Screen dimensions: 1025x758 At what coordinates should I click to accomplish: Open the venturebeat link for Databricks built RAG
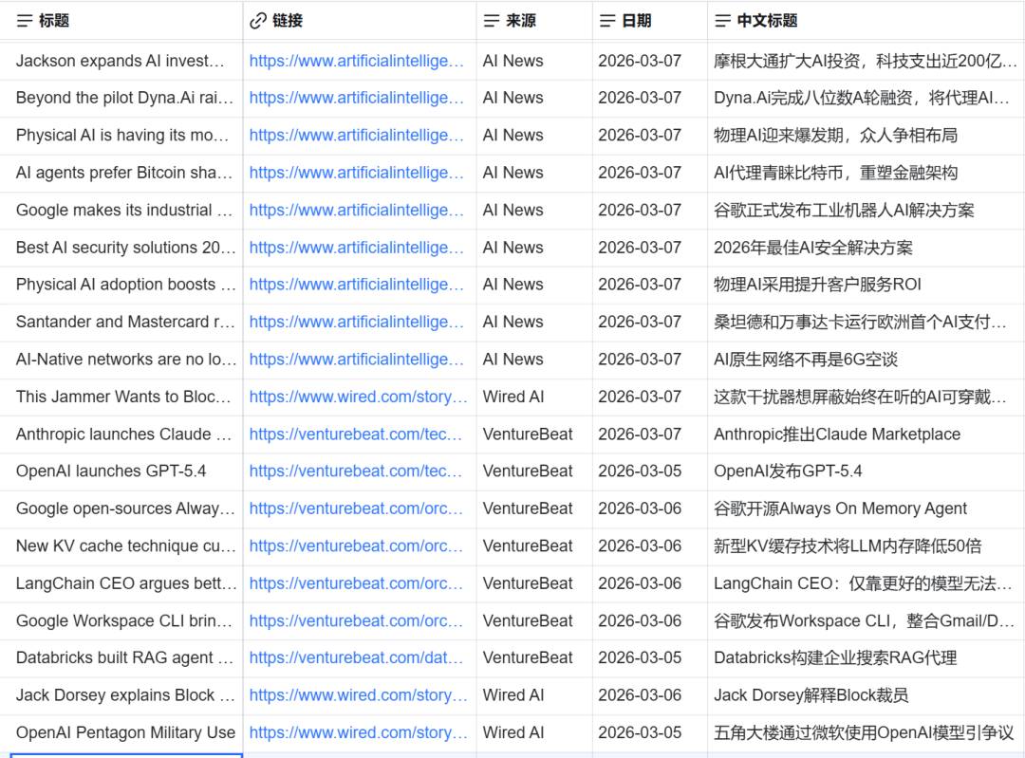[356, 658]
